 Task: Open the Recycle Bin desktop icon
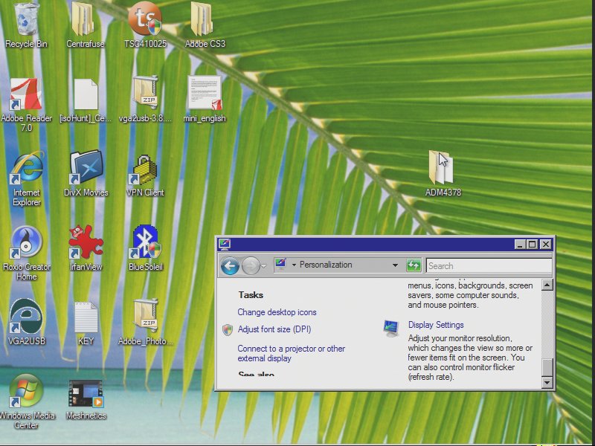coord(26,21)
